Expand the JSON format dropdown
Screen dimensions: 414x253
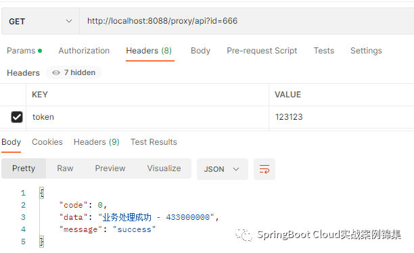pyautogui.click(x=223, y=169)
